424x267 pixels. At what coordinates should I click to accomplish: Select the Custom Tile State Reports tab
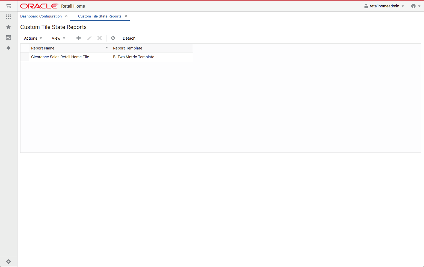tap(99, 16)
